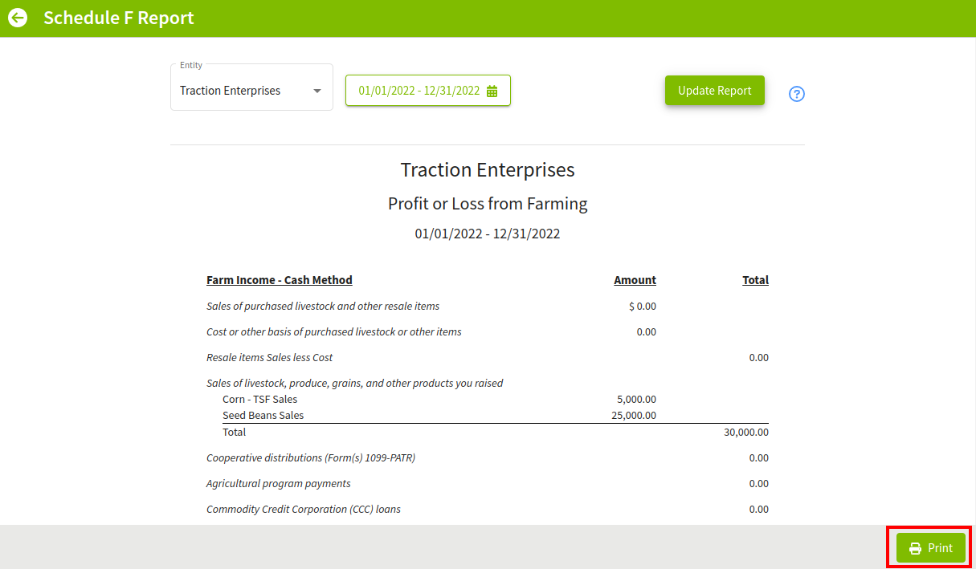Click the calendar icon in date range
This screenshot has height=569, width=976.
pyautogui.click(x=492, y=91)
